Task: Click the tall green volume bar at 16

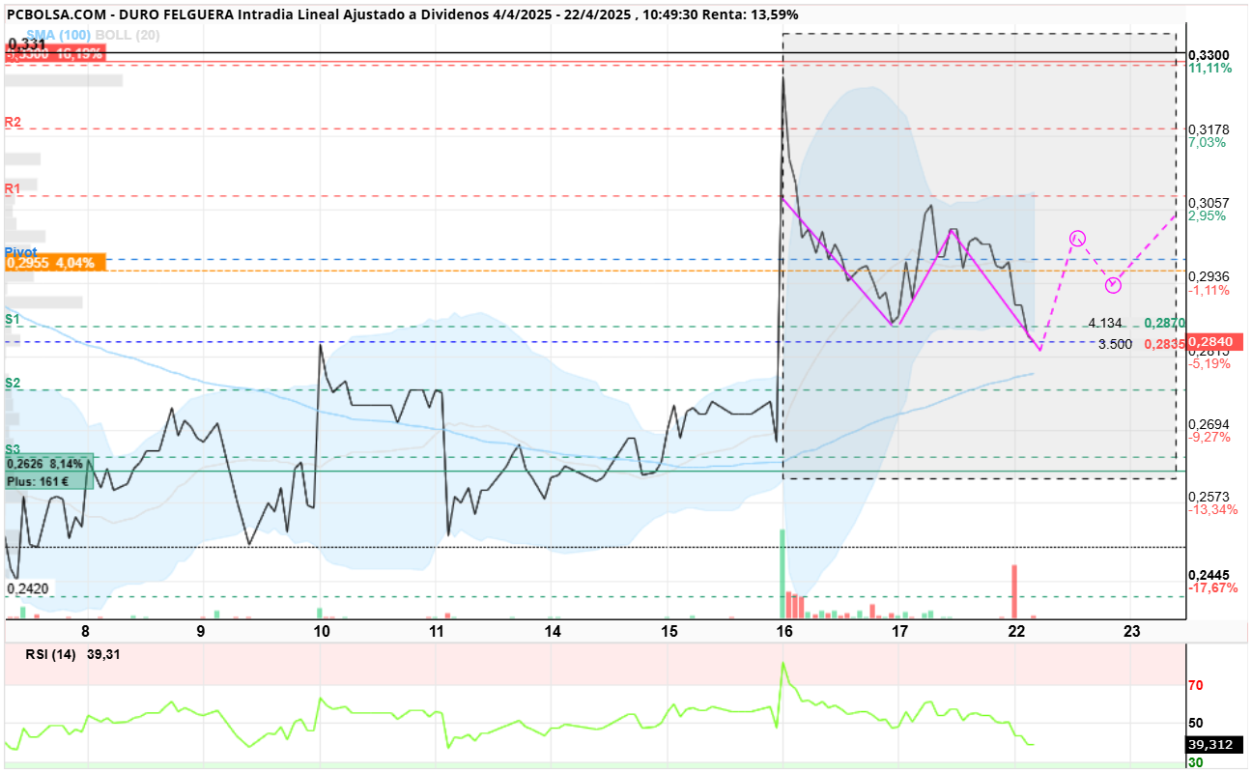Action: coord(782,573)
